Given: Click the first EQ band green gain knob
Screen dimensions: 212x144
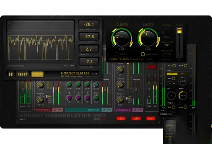Looking at the screenshot, I should point(69,84).
